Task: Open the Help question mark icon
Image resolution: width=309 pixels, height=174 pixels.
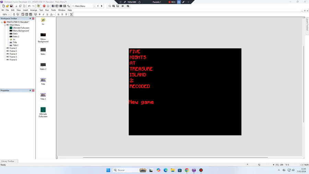Action: [38, 6]
